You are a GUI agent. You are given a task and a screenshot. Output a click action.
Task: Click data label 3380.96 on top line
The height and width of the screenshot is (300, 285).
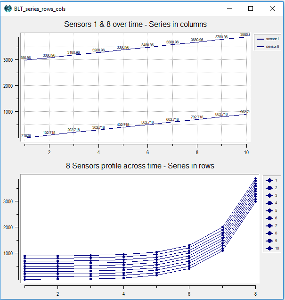click(x=123, y=47)
